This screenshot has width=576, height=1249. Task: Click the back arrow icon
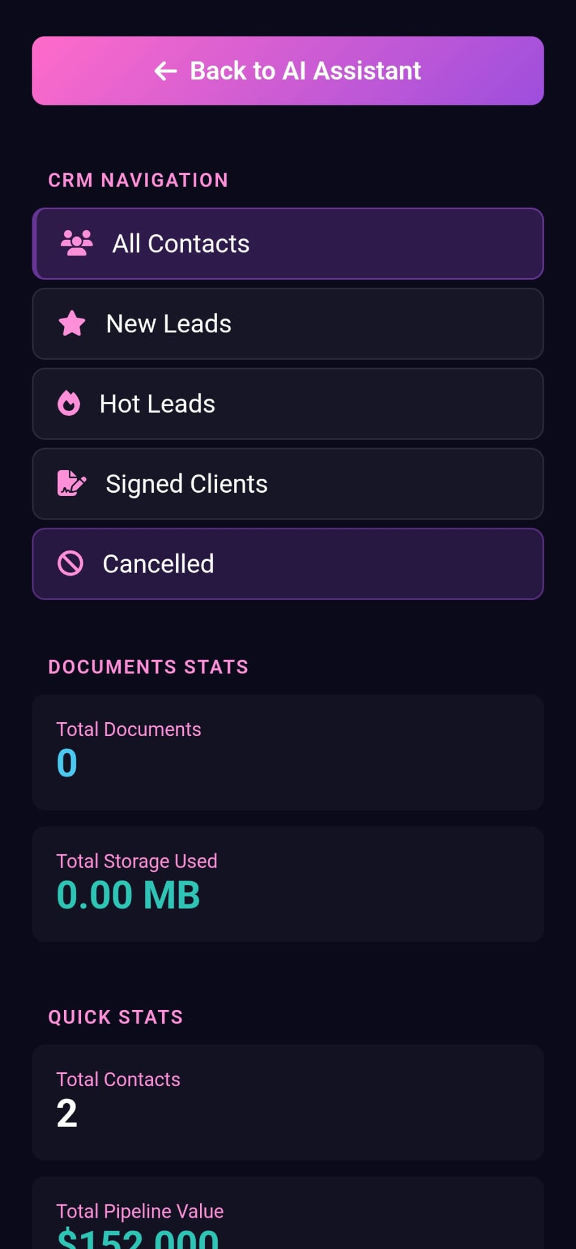click(165, 71)
